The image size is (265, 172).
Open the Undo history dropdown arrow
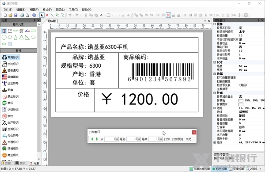(x=74, y=15)
